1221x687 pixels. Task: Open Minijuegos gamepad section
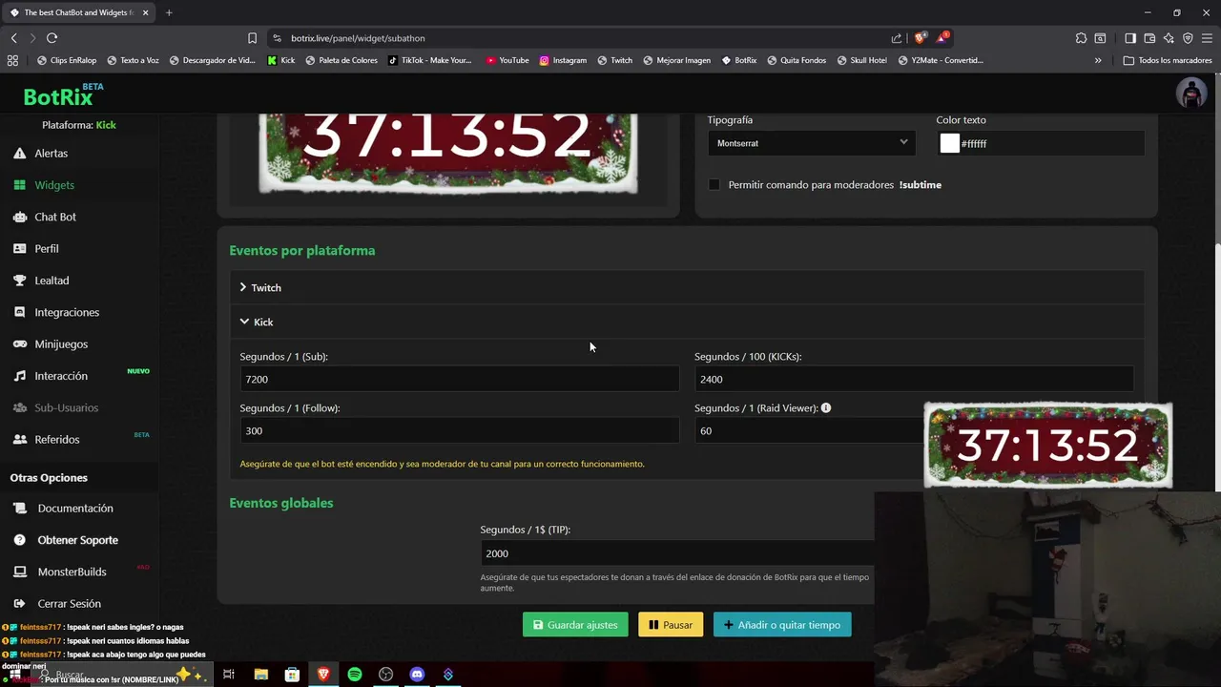pyautogui.click(x=60, y=343)
